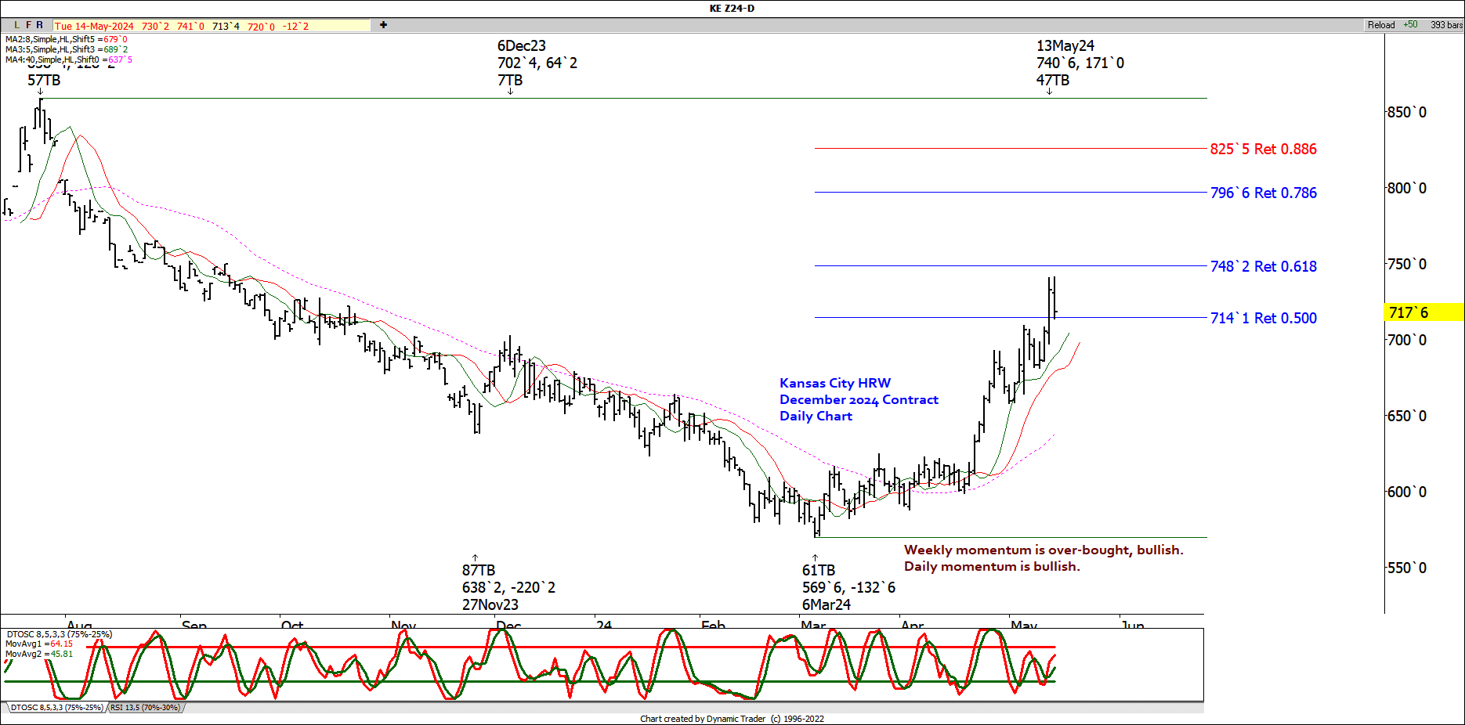Click the 47TB label under 13May24

1052,81
